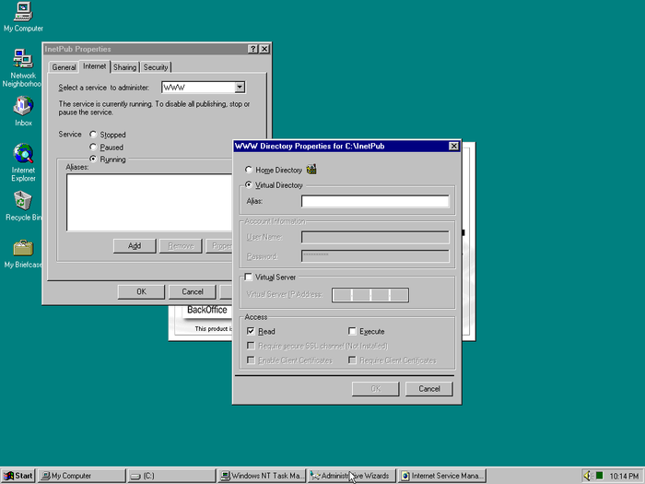Select the Home Directory radio button
This screenshot has height=484, width=645.
(x=249, y=171)
